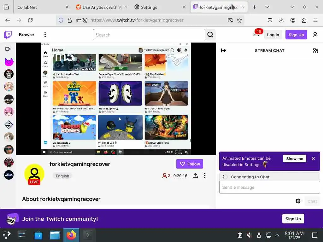
Task: Open the list all tabs dropdown
Action: [x=267, y=7]
